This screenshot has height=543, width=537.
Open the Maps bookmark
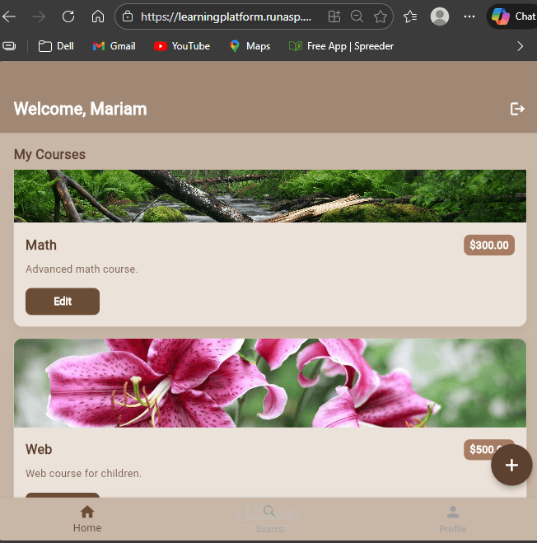[x=250, y=46]
